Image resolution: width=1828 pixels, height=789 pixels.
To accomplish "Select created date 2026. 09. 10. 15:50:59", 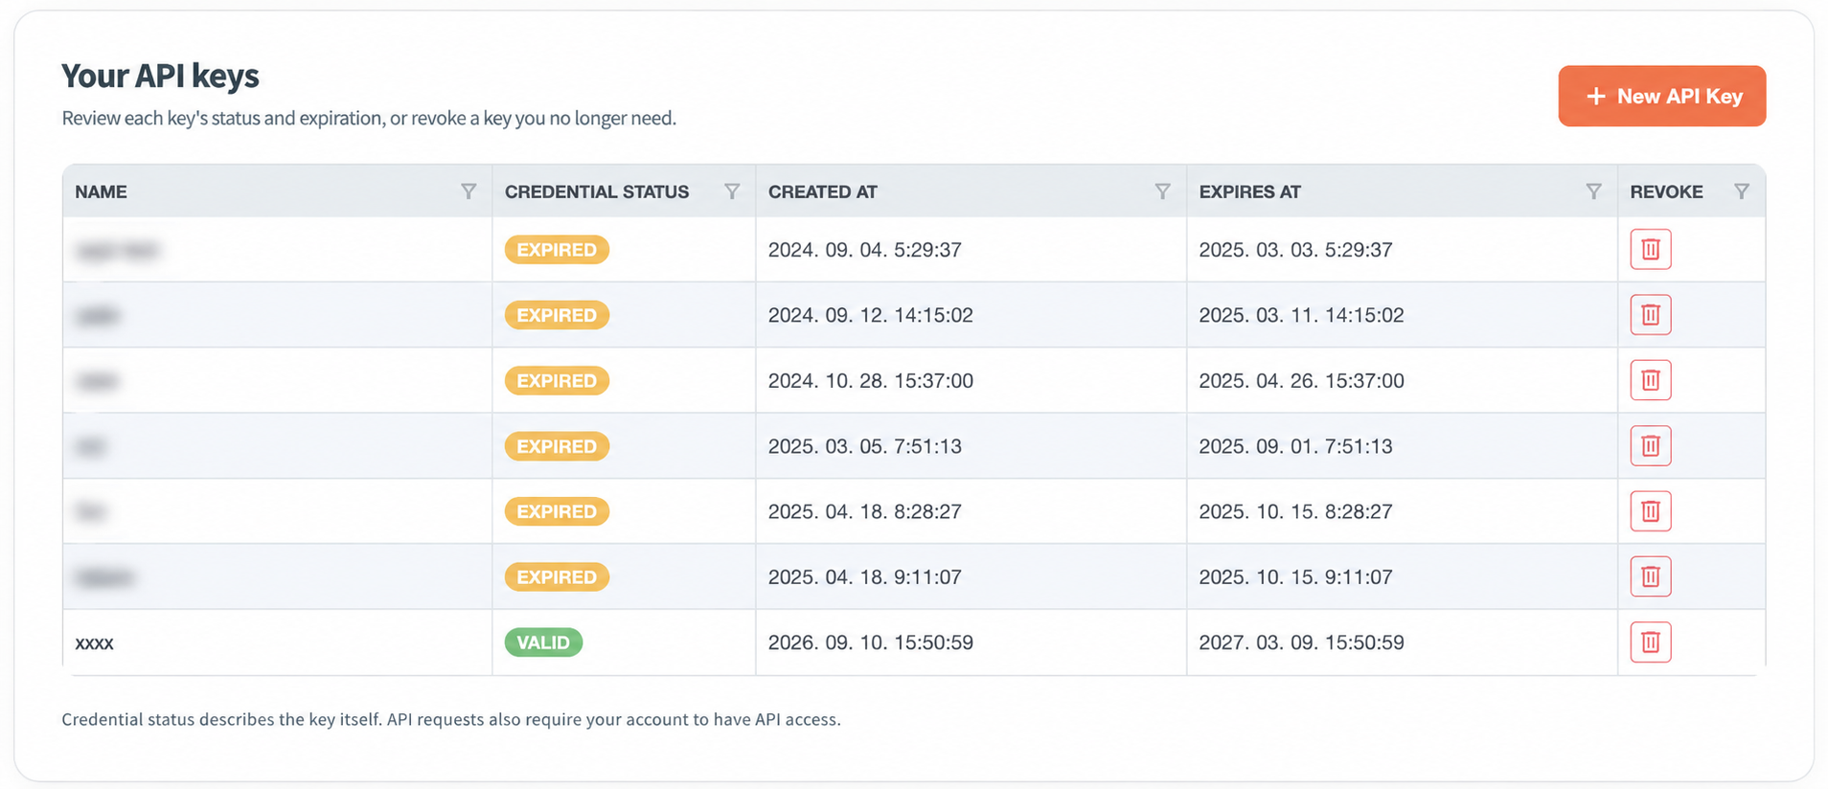I will (870, 642).
